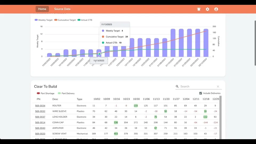
Task: Click the -224 shortage cell for CONN CAP
Action: (x=215, y=122)
